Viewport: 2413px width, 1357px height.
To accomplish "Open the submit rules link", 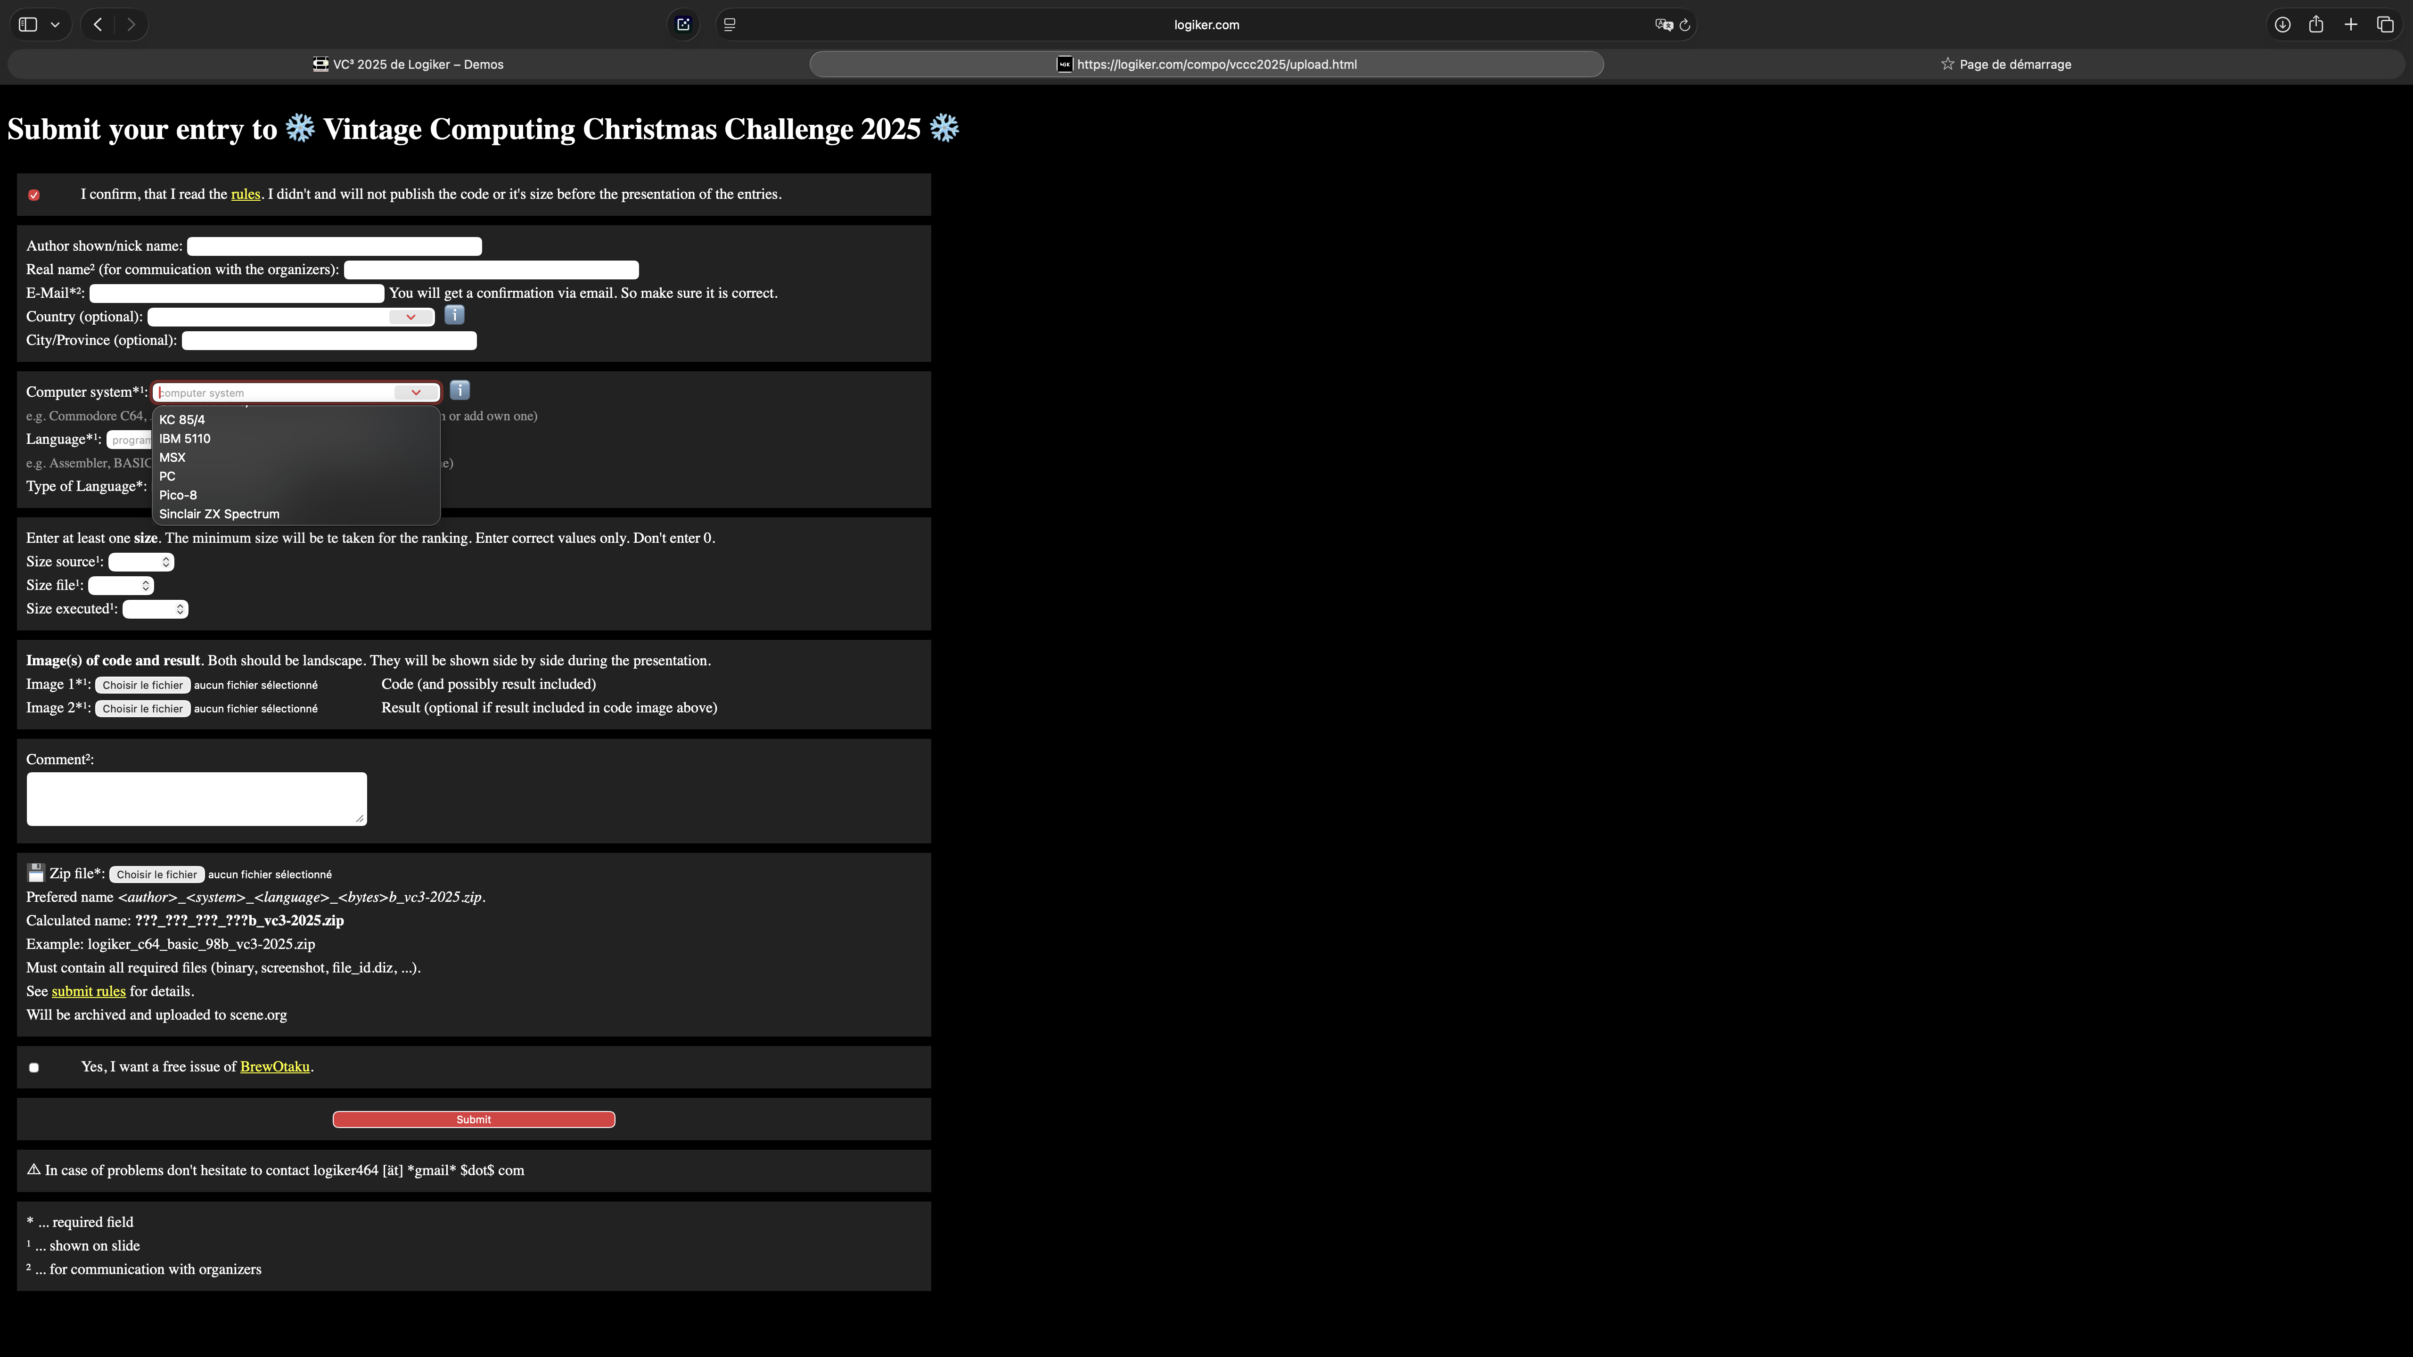I will [88, 991].
